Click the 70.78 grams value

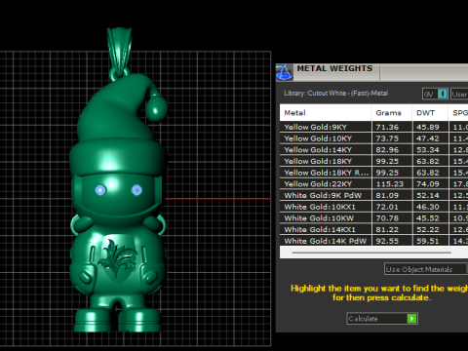click(x=387, y=218)
